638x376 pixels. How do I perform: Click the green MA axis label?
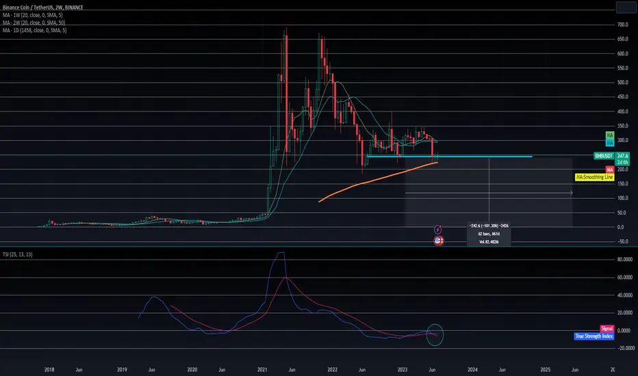(609, 135)
